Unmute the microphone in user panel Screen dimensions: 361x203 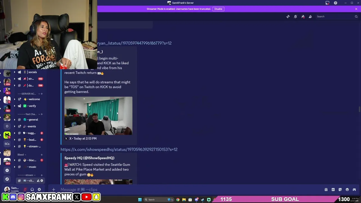click(x=25, y=189)
